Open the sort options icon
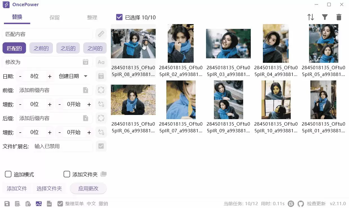The width and height of the screenshot is (349, 208). (311, 17)
